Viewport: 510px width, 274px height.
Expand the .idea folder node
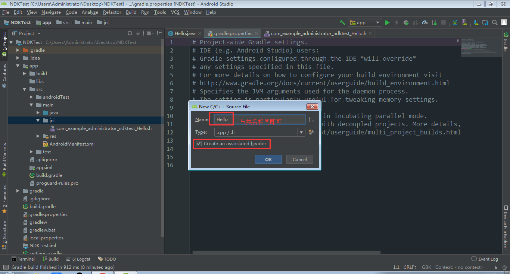pyautogui.click(x=18, y=58)
